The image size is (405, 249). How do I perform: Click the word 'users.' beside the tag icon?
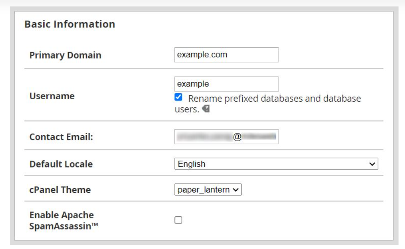pos(187,109)
